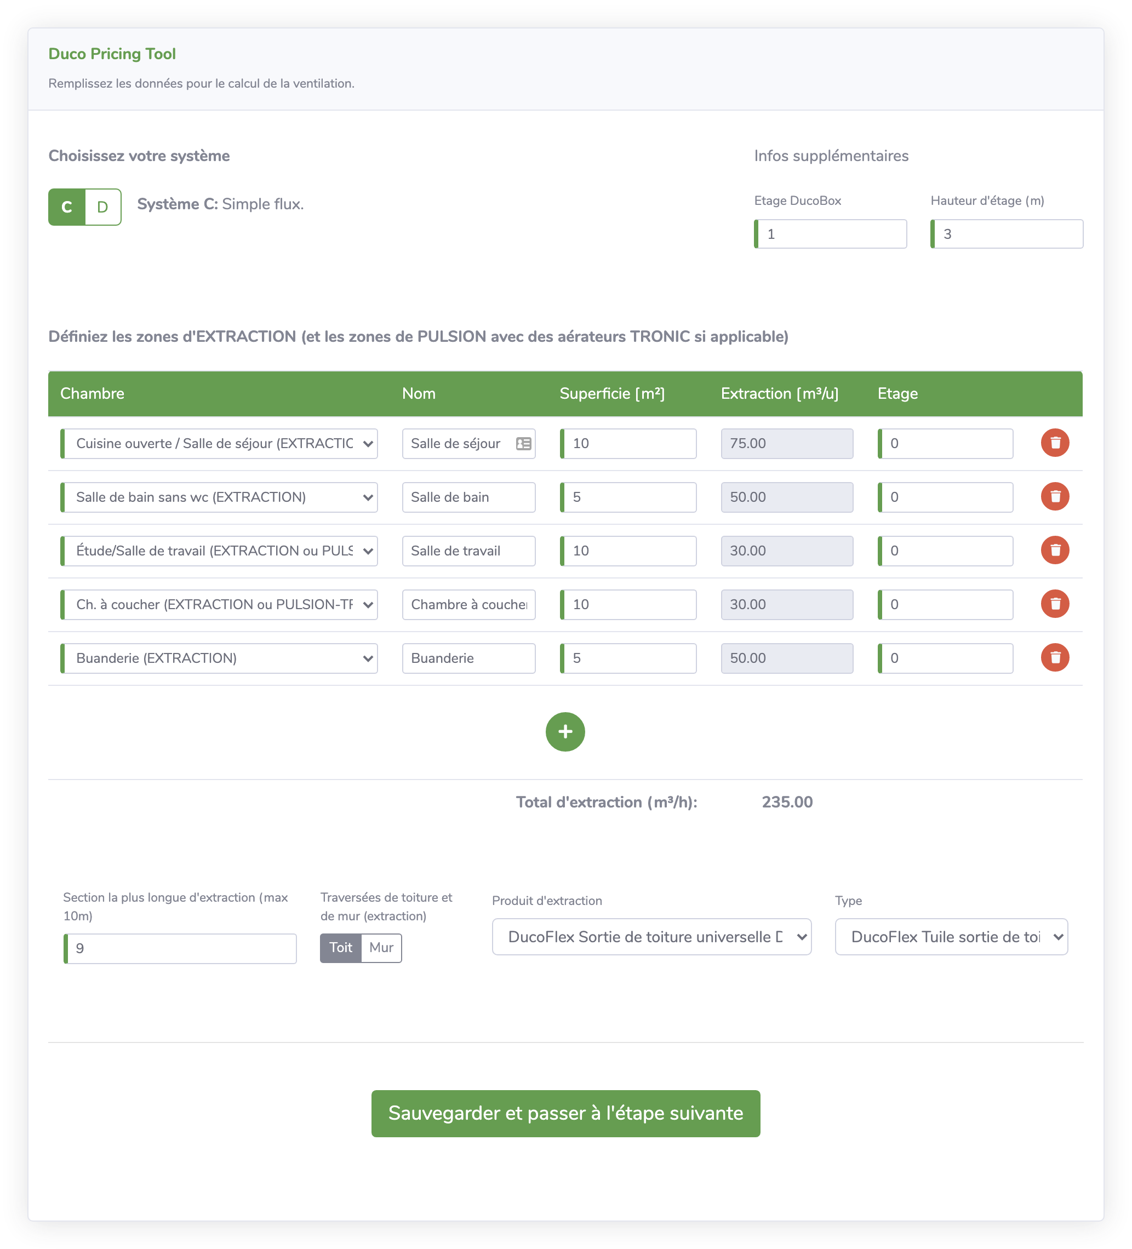
Task: Open Cuisine ouverte / Salle de séjour dropdown
Action: (219, 444)
